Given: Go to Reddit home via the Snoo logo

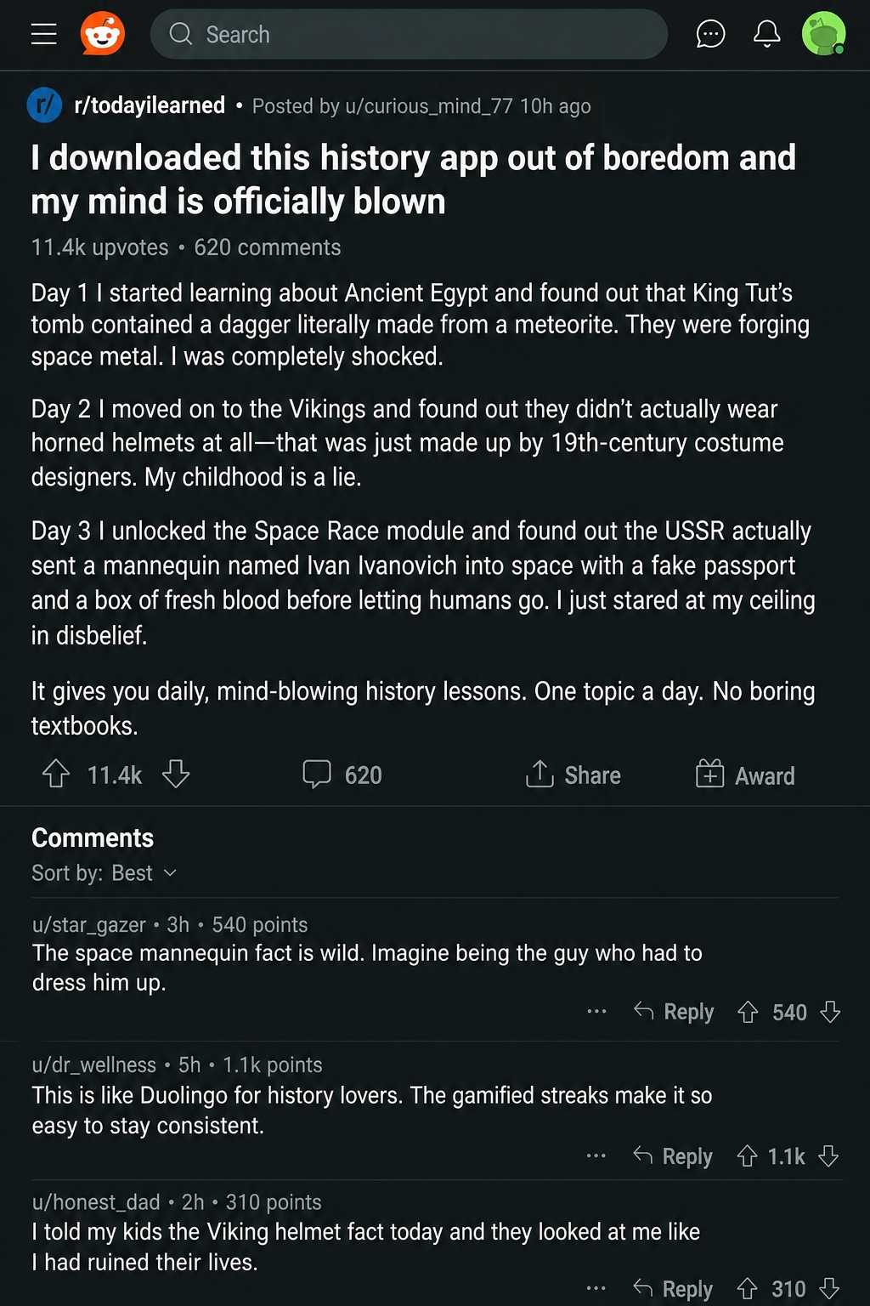Looking at the screenshot, I should pos(103,34).
